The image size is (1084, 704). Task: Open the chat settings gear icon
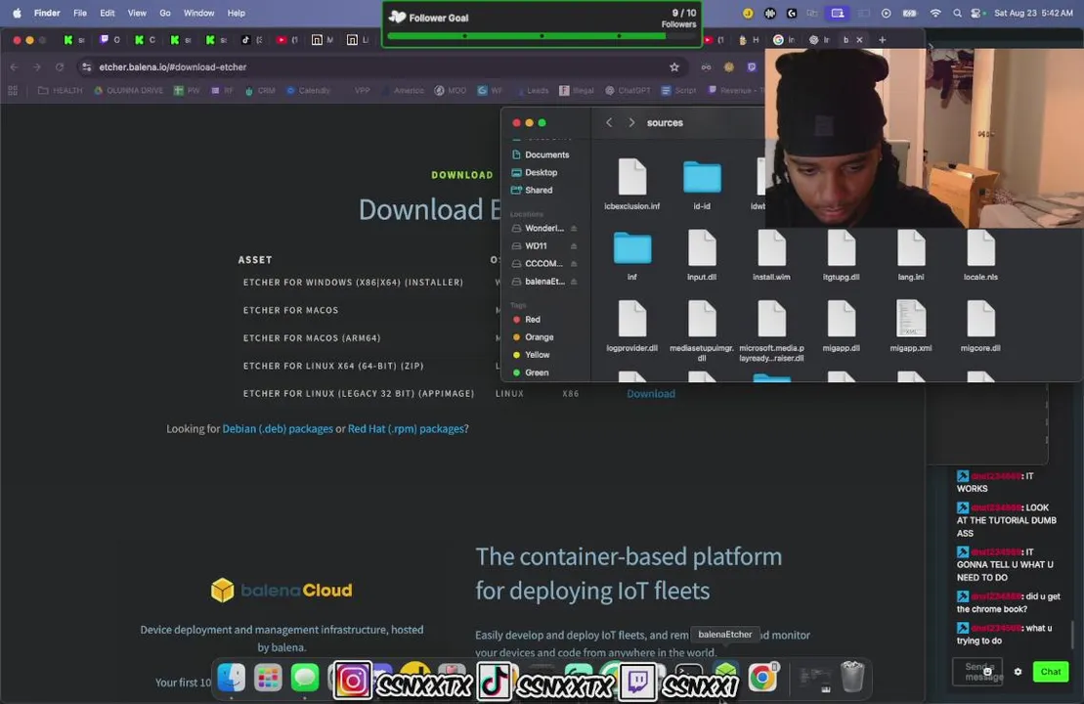click(x=1018, y=672)
